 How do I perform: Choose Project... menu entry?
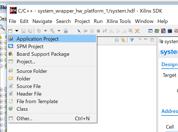point(52,62)
